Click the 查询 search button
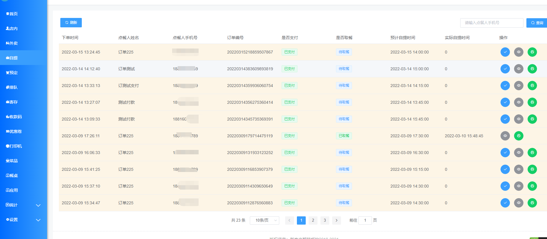Image resolution: width=547 pixels, height=239 pixels. point(537,23)
